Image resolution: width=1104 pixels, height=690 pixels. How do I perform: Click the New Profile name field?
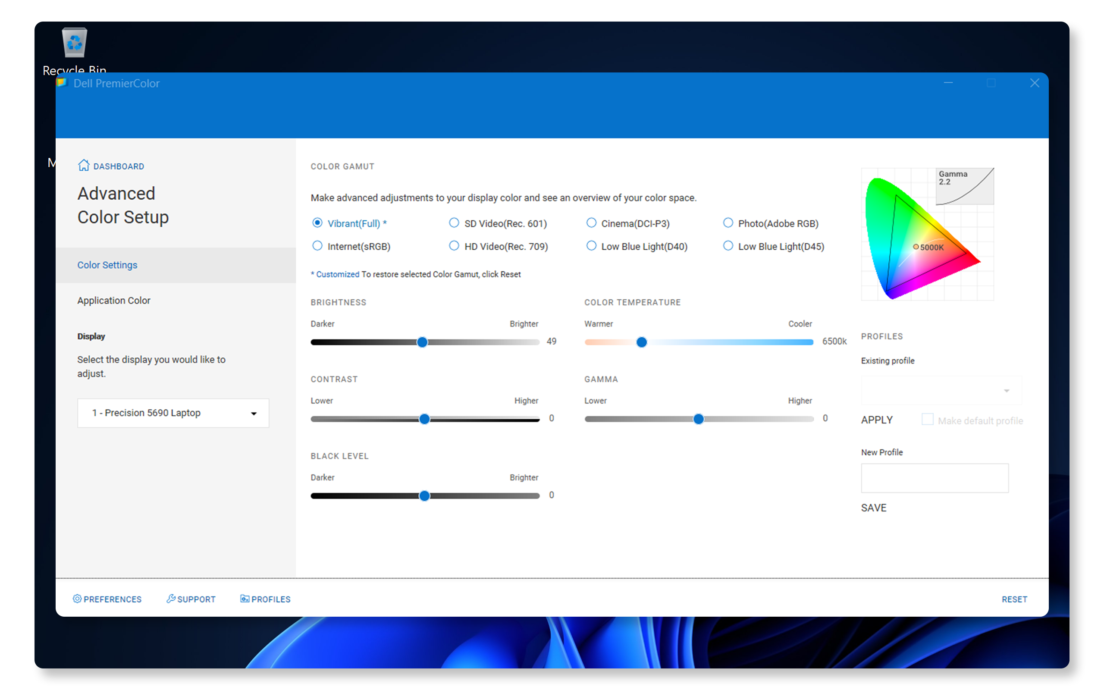[x=935, y=478]
